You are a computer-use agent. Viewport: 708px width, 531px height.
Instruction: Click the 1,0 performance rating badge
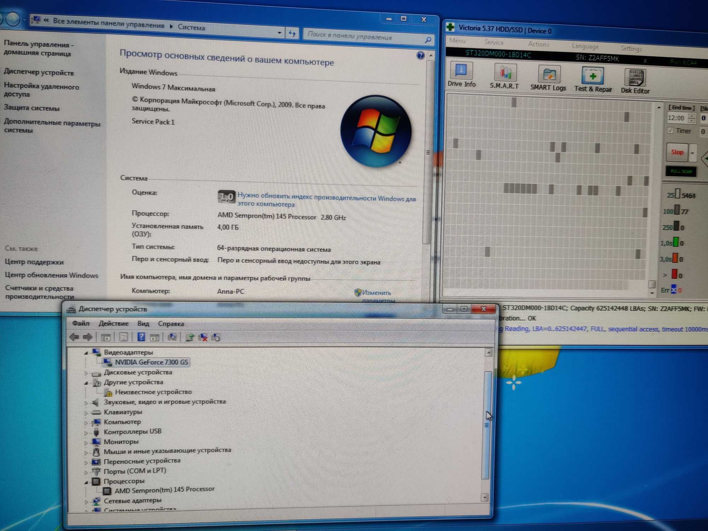pos(226,196)
